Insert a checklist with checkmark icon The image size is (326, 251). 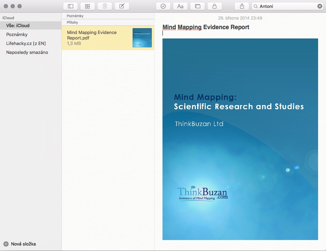(x=163, y=6)
